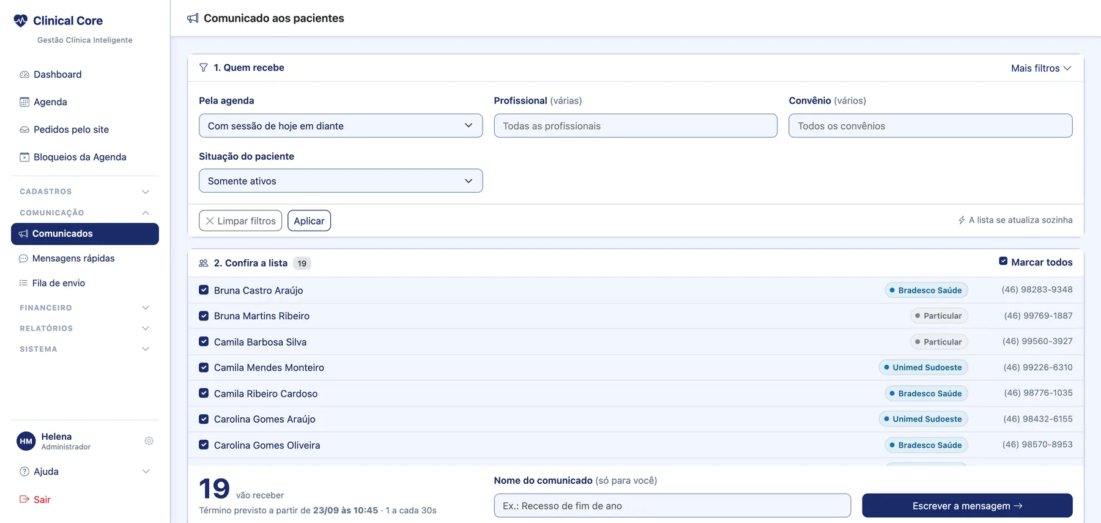Click the HM user avatar
Viewport: 1101px width, 523px height.
[x=26, y=441]
